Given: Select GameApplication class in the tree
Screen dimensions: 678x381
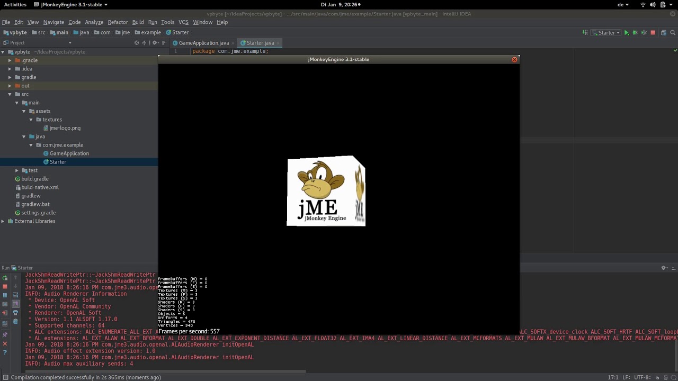Looking at the screenshot, I should (69, 153).
